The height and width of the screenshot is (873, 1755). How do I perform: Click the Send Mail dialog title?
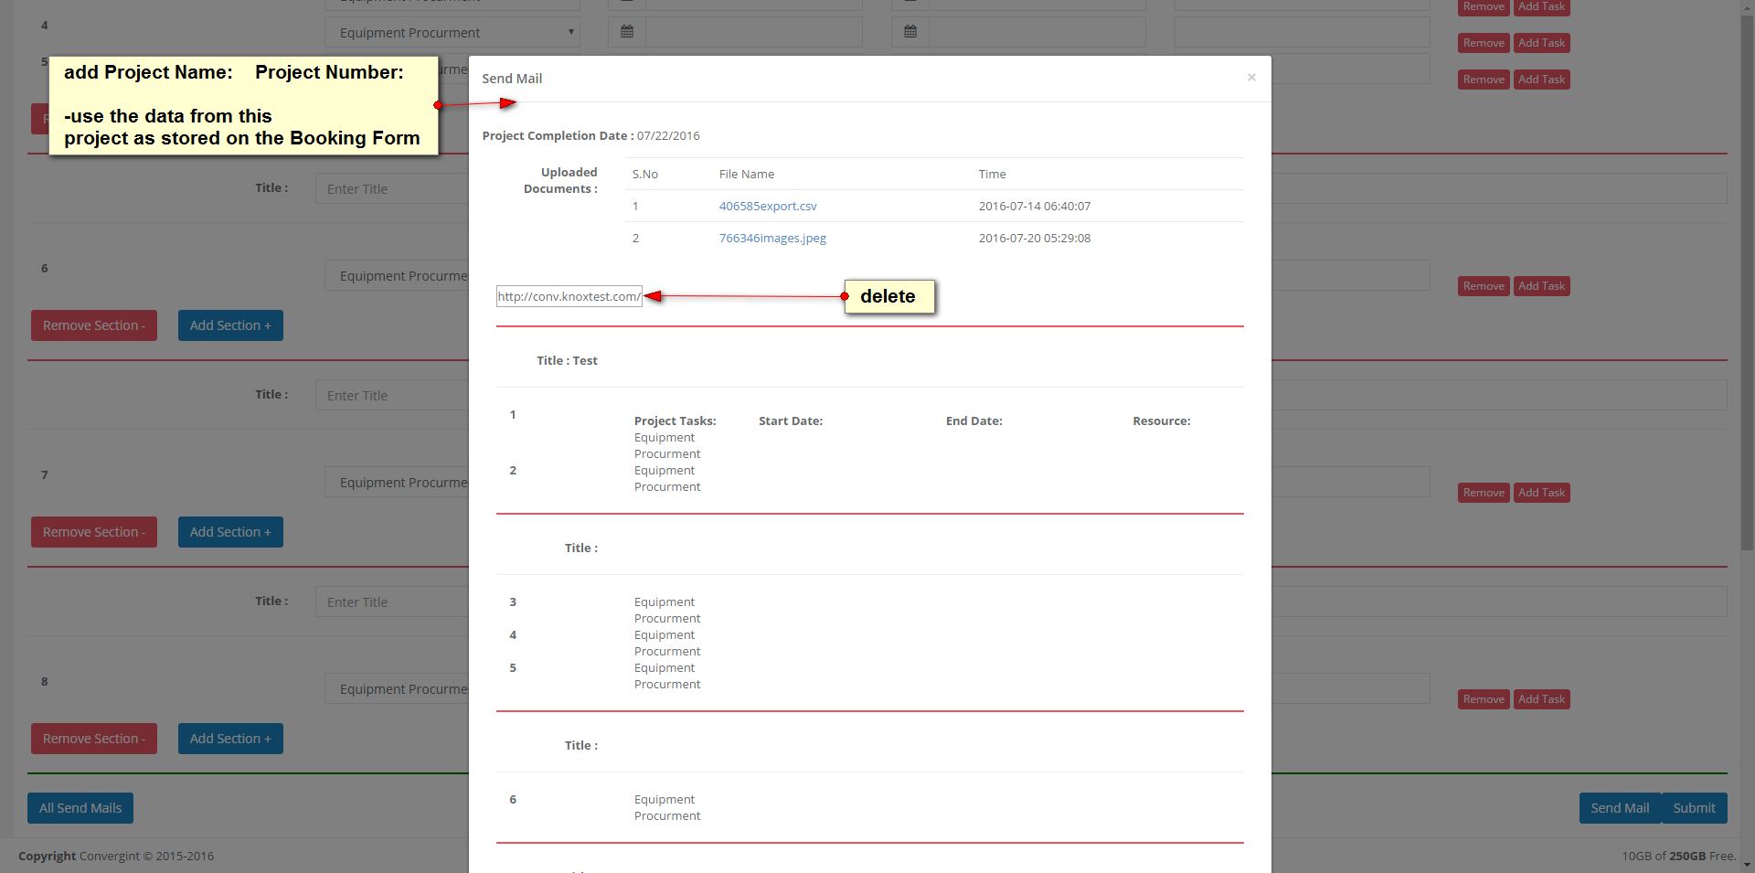(x=512, y=79)
